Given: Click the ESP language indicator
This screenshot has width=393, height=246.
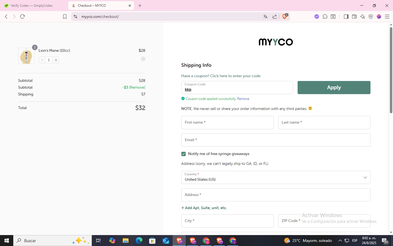Looking at the screenshot, I should click(x=355, y=240).
